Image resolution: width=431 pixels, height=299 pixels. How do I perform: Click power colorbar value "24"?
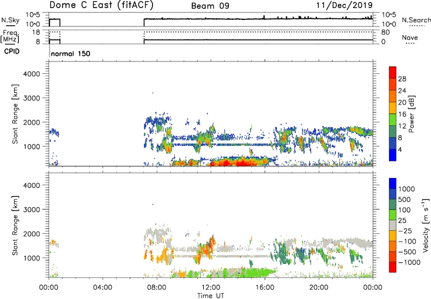[402, 91]
